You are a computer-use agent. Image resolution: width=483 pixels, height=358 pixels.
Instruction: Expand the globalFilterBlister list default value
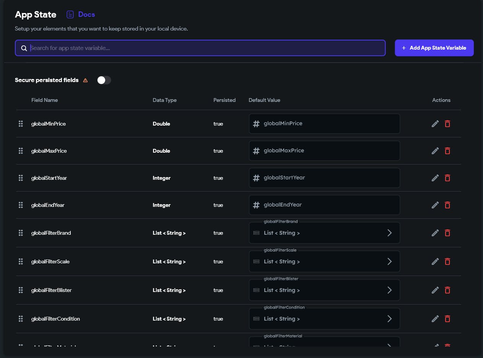click(389, 290)
